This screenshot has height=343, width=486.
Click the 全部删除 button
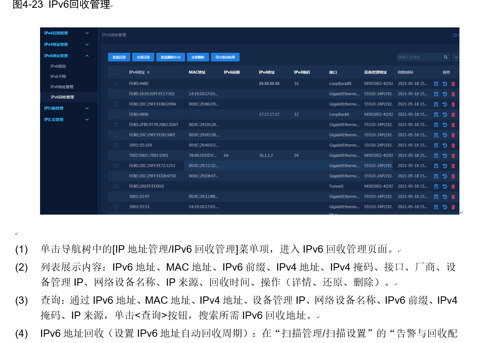[198, 57]
